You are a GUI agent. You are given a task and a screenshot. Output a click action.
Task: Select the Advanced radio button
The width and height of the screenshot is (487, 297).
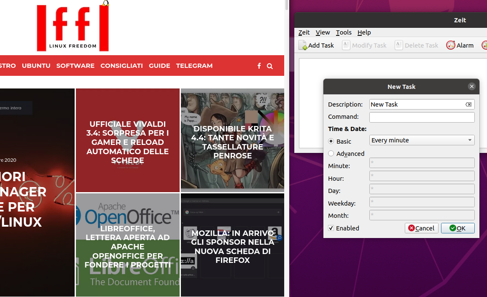click(331, 154)
